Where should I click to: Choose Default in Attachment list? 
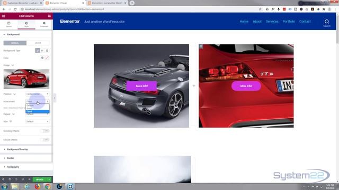(38, 106)
